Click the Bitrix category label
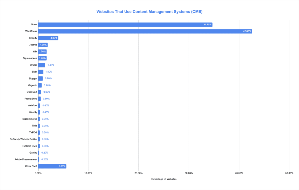The image size is (299, 190). 34,72
